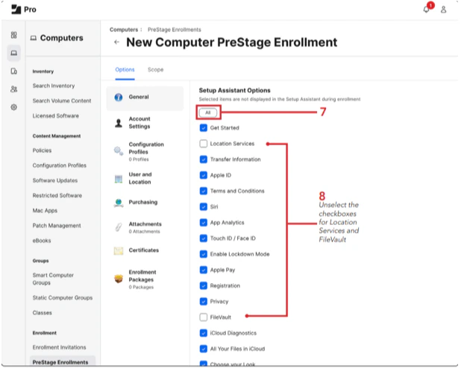Open the General section
464x368 pixels.
[145, 98]
